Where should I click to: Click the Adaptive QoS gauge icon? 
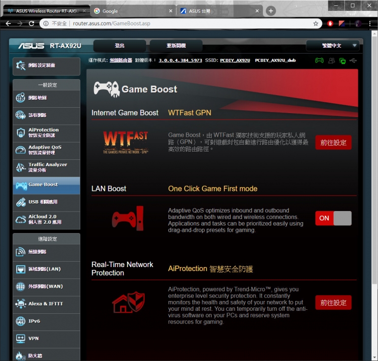pos(21,150)
